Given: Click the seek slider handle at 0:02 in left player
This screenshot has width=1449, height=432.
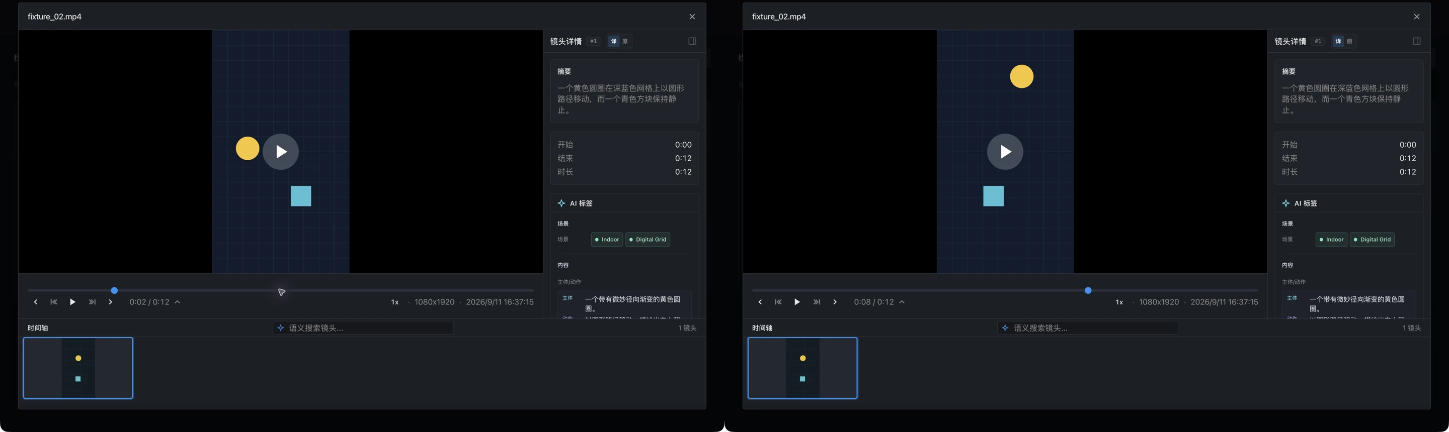Looking at the screenshot, I should 114,290.
